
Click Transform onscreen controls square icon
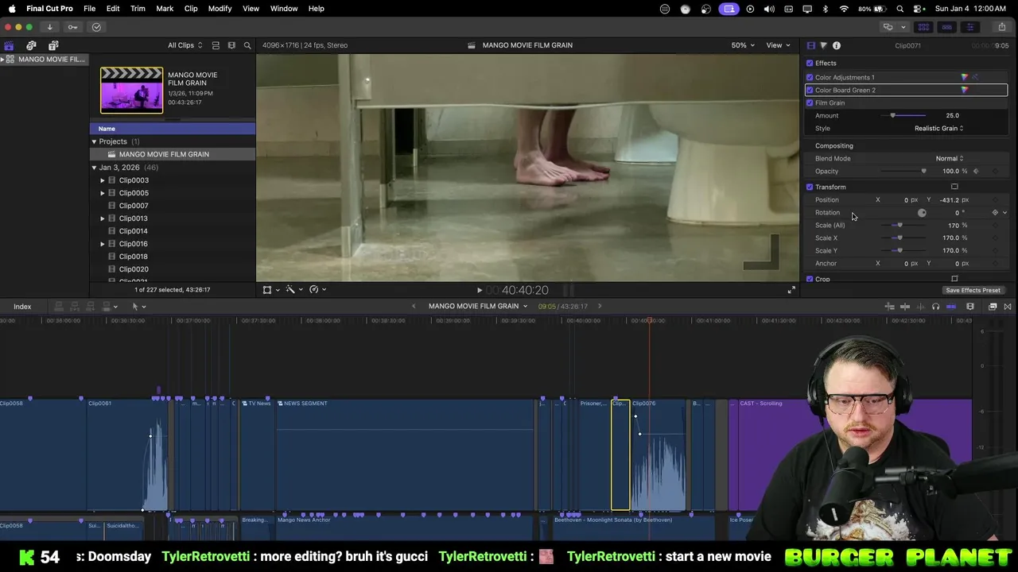954,187
